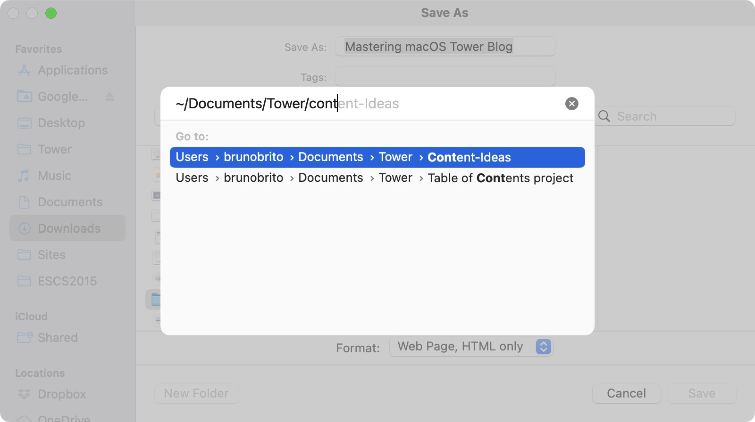Open Documents in the sidebar

coord(70,202)
